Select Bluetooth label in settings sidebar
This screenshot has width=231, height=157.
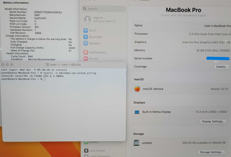coord(95,37)
